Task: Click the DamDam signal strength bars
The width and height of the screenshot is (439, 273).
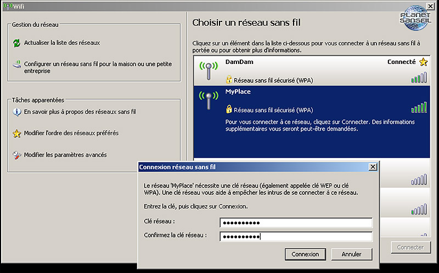Action: pos(419,78)
